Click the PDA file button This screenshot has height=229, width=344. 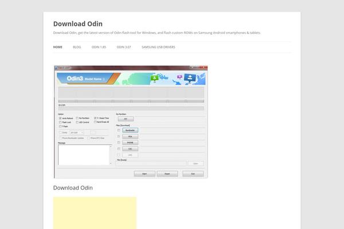tap(130, 136)
